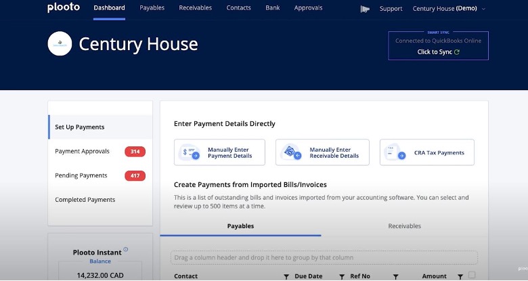Screen dimensions: 528x281
Task: Click the CRA Tax Payments icon
Action: [395, 152]
